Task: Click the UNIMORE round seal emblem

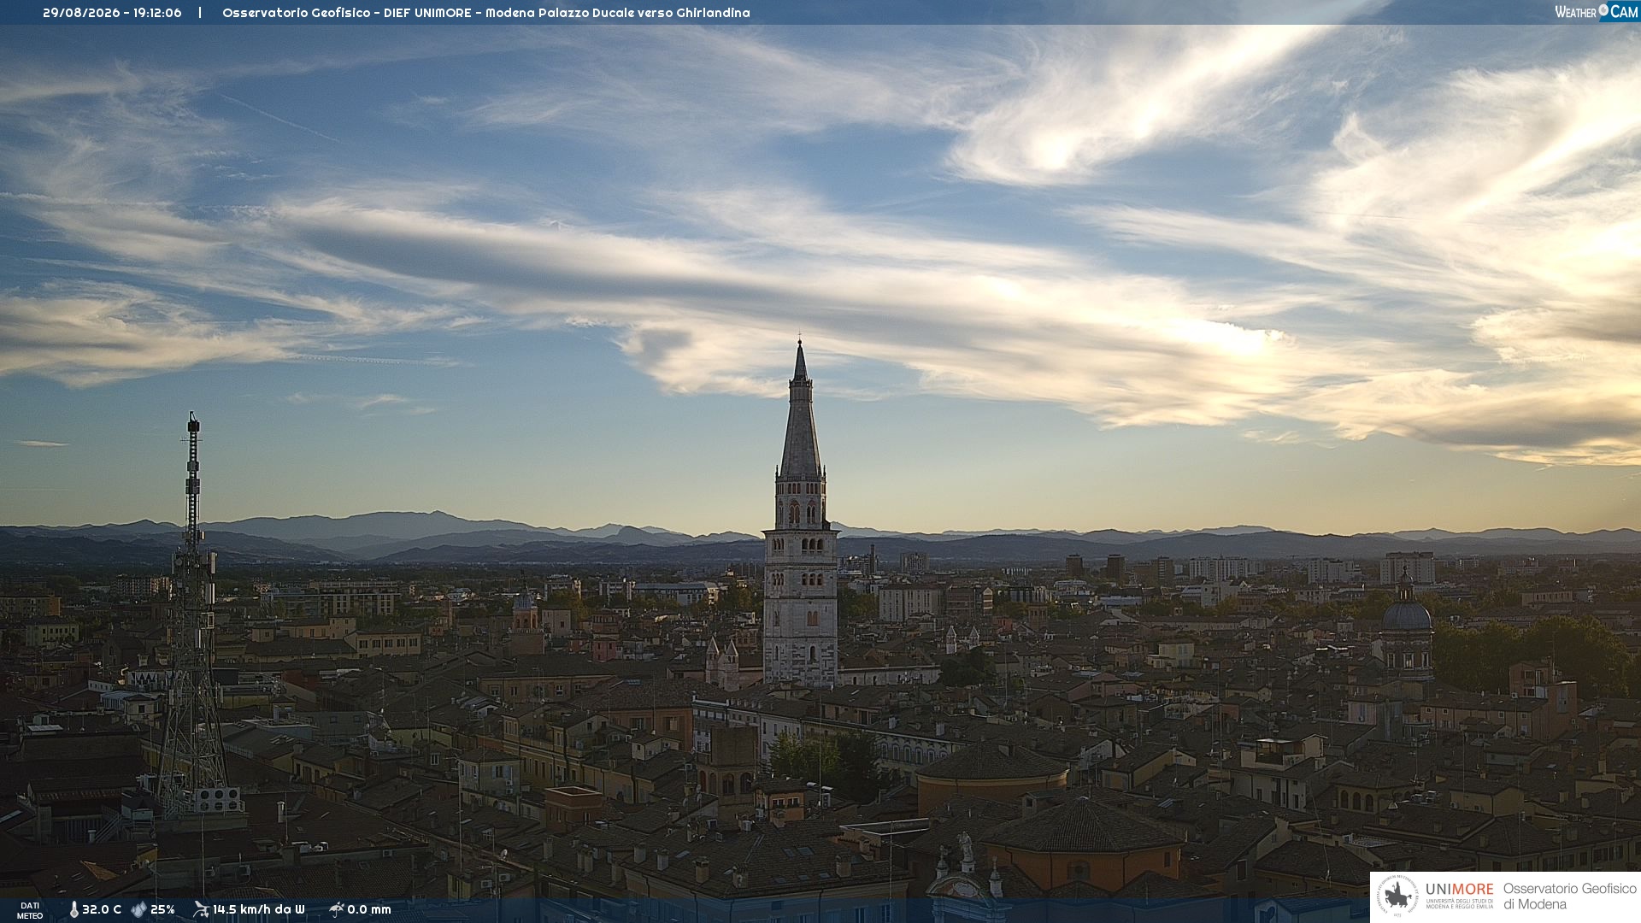Action: pos(1397,897)
